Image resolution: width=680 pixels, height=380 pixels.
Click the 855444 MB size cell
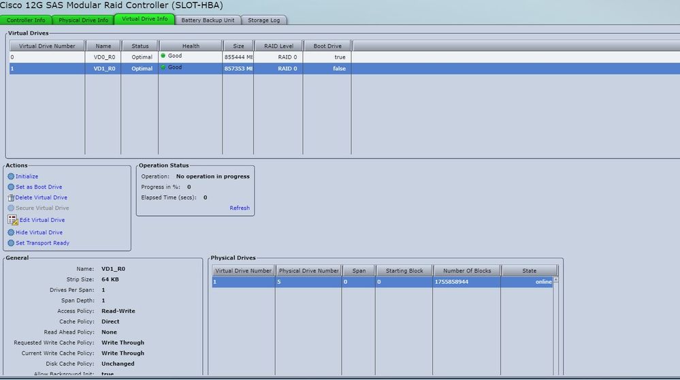point(238,57)
